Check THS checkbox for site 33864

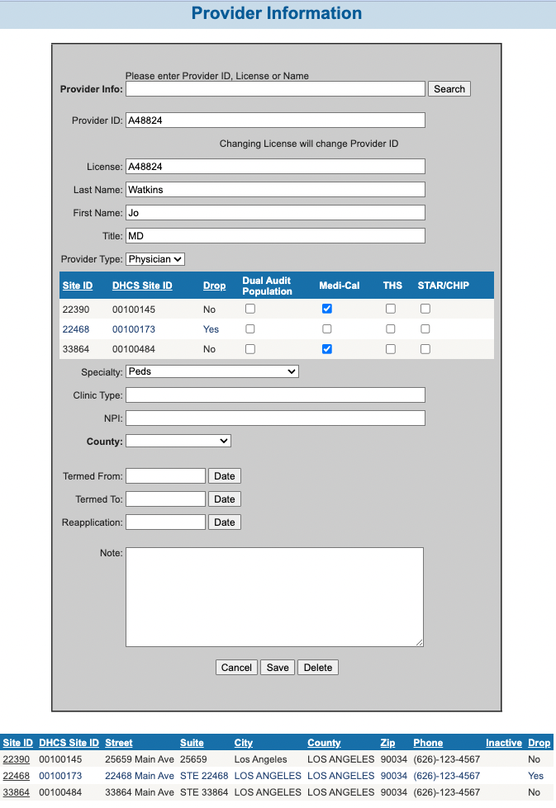[391, 349]
